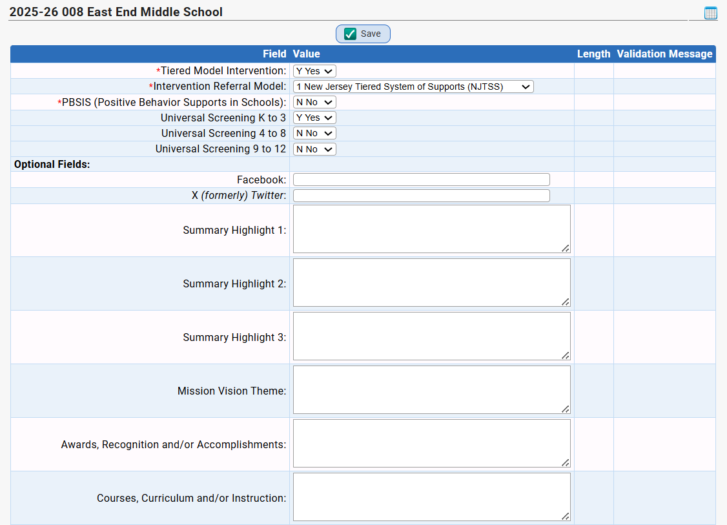
Task: Open Intervention Referral Model dropdown
Action: pyautogui.click(x=413, y=87)
